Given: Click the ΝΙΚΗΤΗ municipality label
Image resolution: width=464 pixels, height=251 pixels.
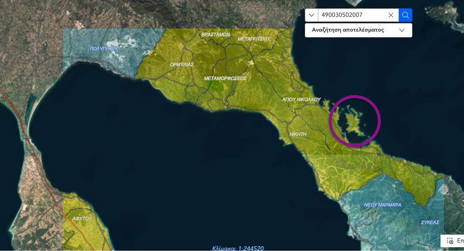Looking at the screenshot, I should click(x=298, y=134).
